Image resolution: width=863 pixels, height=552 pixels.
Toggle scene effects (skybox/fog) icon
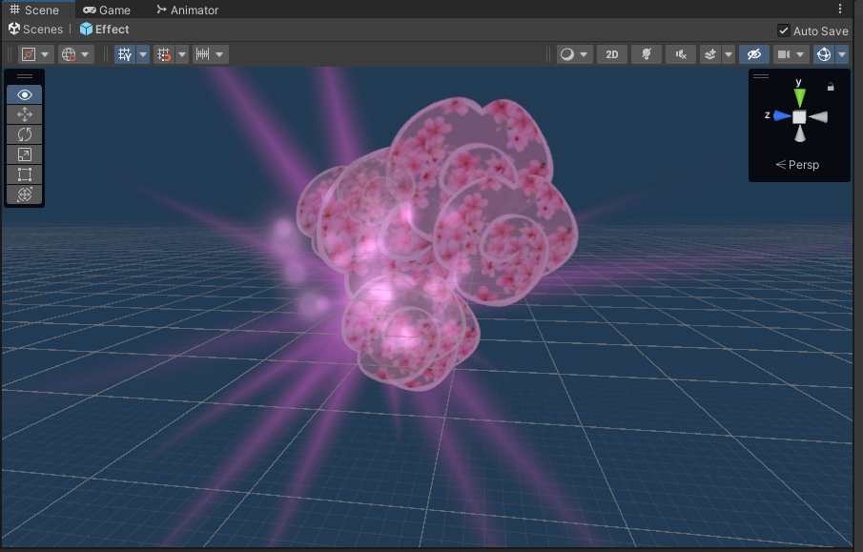710,54
